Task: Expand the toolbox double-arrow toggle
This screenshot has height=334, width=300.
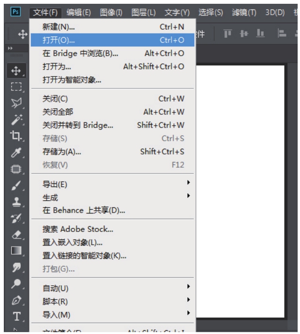Action: click(x=10, y=48)
